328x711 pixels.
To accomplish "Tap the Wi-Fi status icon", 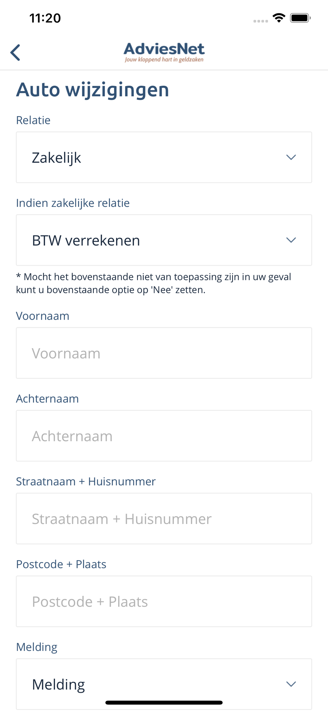I will (279, 18).
